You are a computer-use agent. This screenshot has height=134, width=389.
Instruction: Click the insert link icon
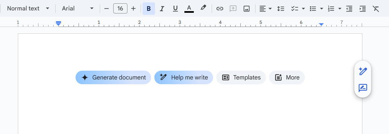click(x=219, y=9)
